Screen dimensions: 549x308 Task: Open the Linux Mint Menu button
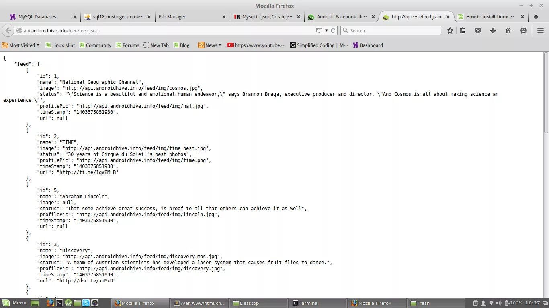pyautogui.click(x=14, y=303)
